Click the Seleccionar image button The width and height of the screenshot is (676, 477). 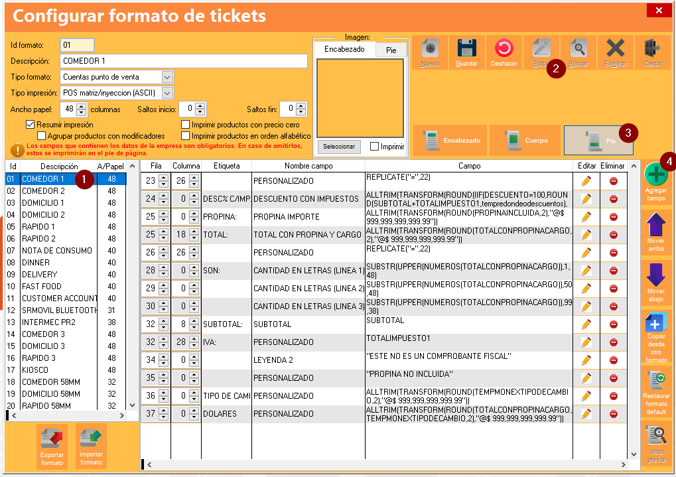(339, 147)
